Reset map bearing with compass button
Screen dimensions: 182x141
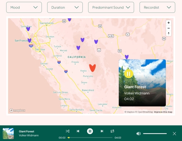click(169, 34)
